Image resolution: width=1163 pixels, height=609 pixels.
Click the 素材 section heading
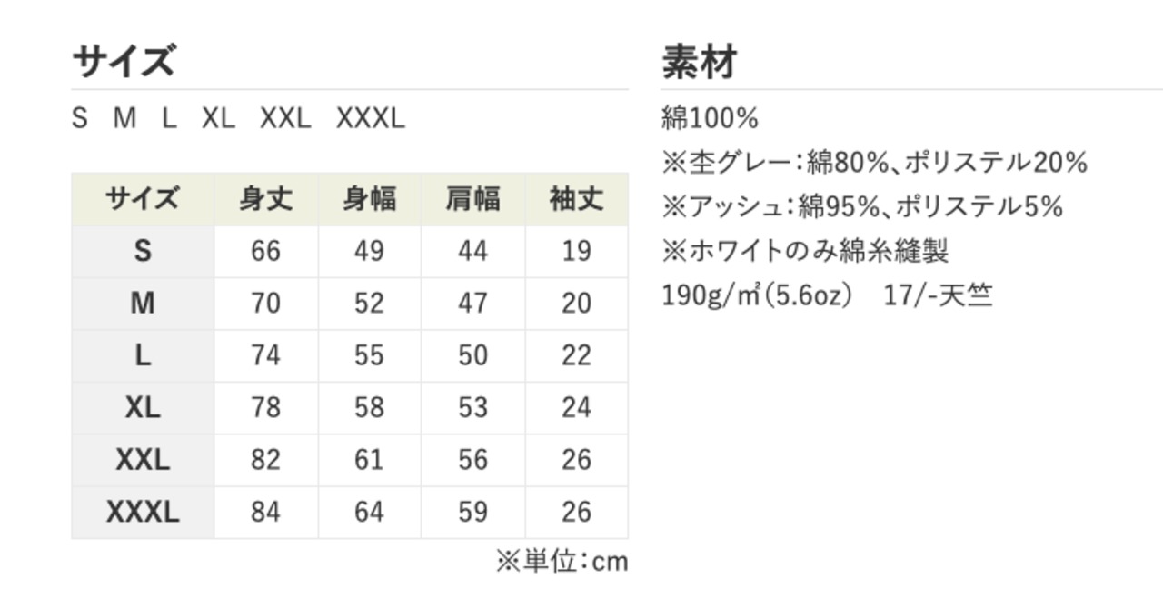(x=699, y=62)
